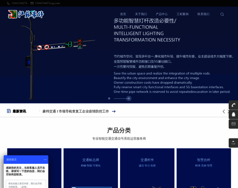Click the phone icon beside 15861384274
This screenshot has width=238, height=188.
[x=8, y=3]
